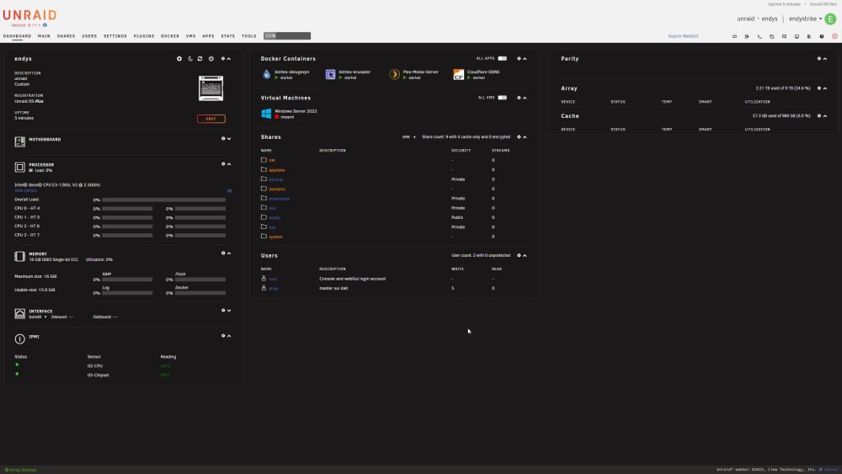Click the Overall Load usage bar
The height and width of the screenshot is (474, 842).
pos(164,200)
